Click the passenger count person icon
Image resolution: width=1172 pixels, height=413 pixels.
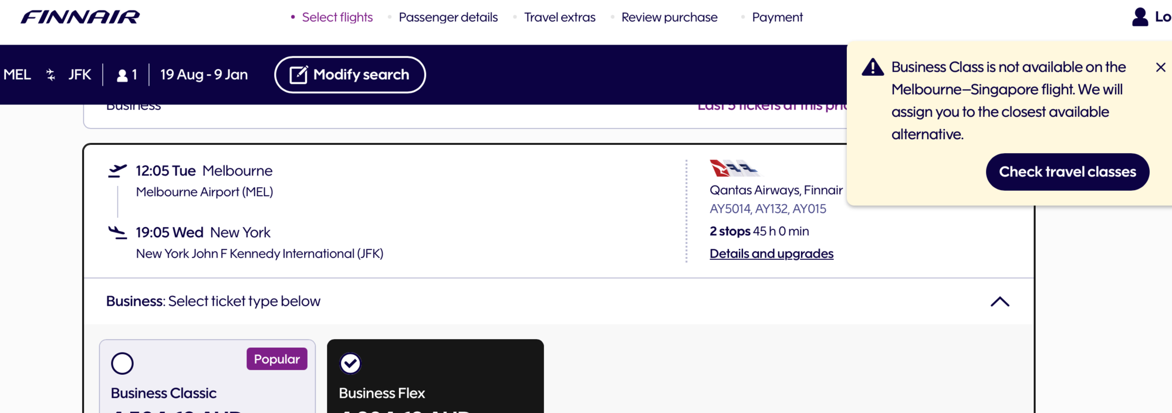click(122, 74)
